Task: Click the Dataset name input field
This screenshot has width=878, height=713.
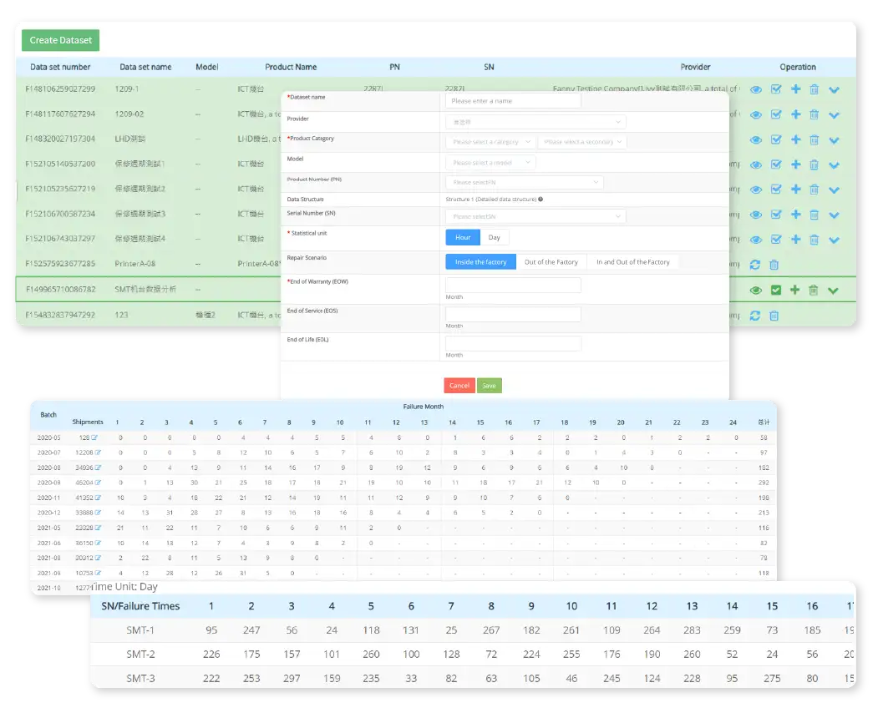Action: 513,101
